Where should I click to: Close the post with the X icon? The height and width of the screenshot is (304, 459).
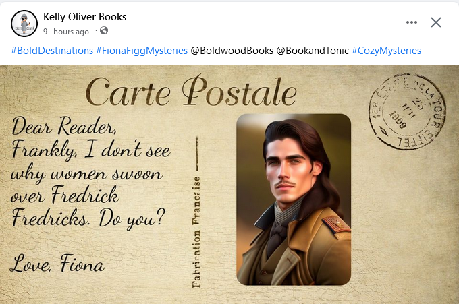click(x=436, y=22)
